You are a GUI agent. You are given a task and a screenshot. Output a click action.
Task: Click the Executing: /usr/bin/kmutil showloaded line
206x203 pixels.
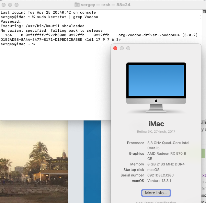[42, 26]
